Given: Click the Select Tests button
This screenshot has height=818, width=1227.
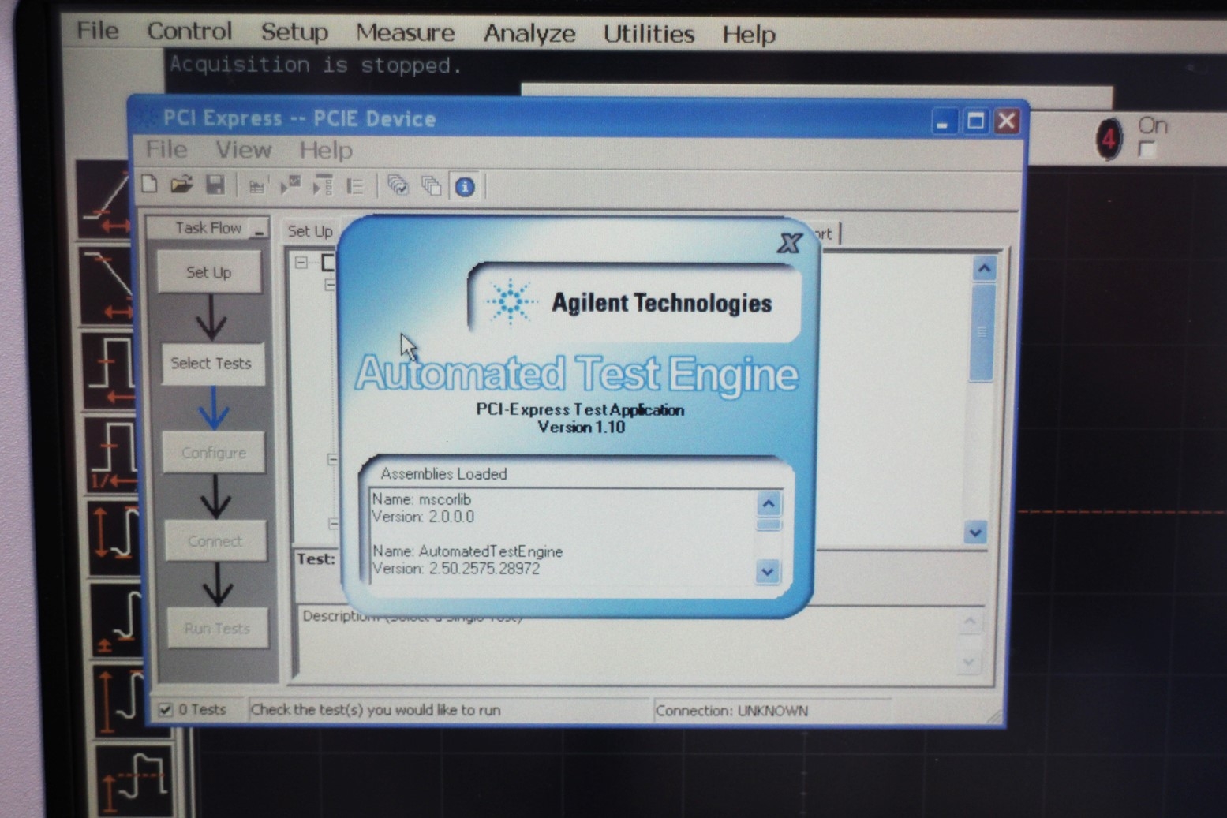Looking at the screenshot, I should click(x=211, y=363).
